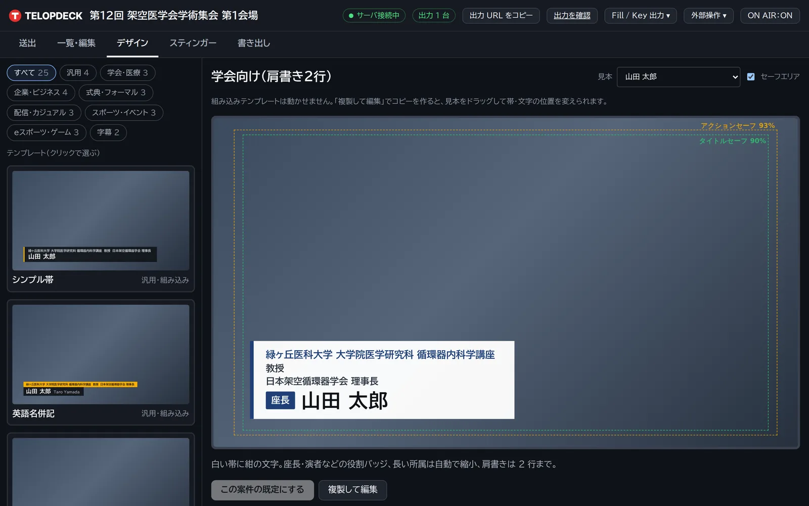Filter templates by 配信・カジュアル 3
The width and height of the screenshot is (809, 506).
click(44, 113)
